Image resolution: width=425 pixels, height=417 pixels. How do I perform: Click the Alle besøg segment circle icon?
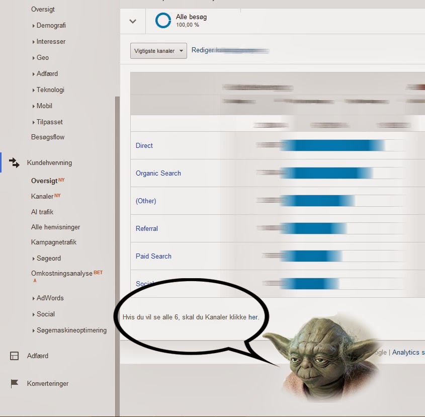pos(163,21)
